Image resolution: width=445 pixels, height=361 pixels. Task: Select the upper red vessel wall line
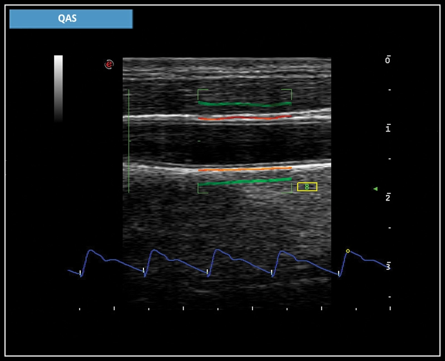[244, 118]
